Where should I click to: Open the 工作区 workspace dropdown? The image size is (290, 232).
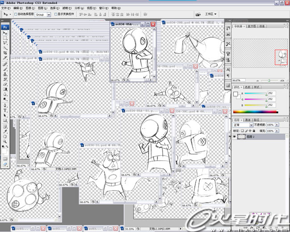coord(211,14)
